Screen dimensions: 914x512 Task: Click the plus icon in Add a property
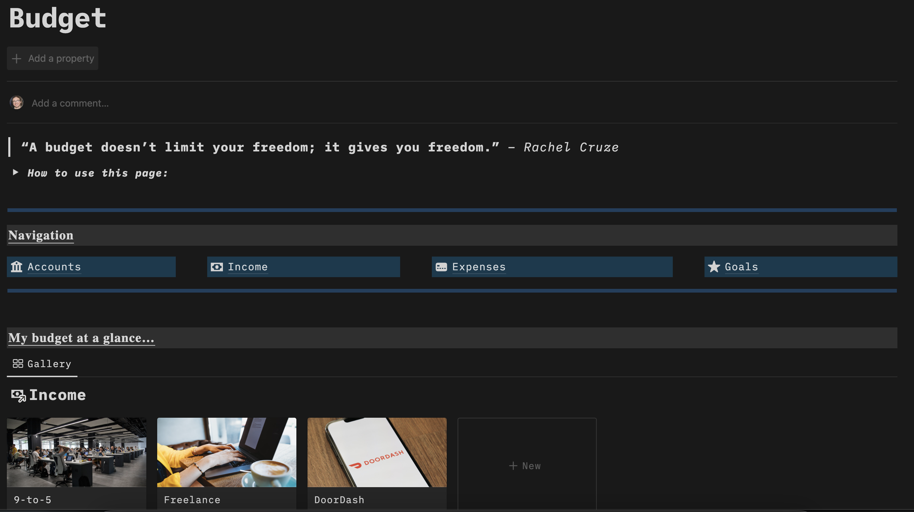[16, 59]
